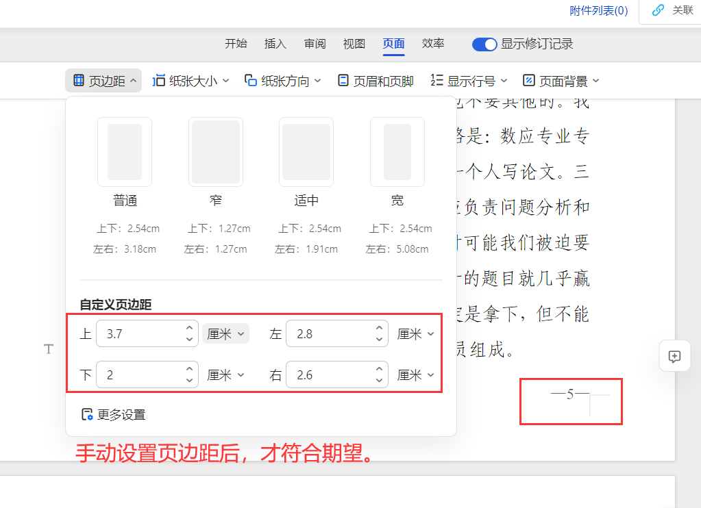The height and width of the screenshot is (508, 701).
Task: Switch to the 视图 tab
Action: click(354, 43)
